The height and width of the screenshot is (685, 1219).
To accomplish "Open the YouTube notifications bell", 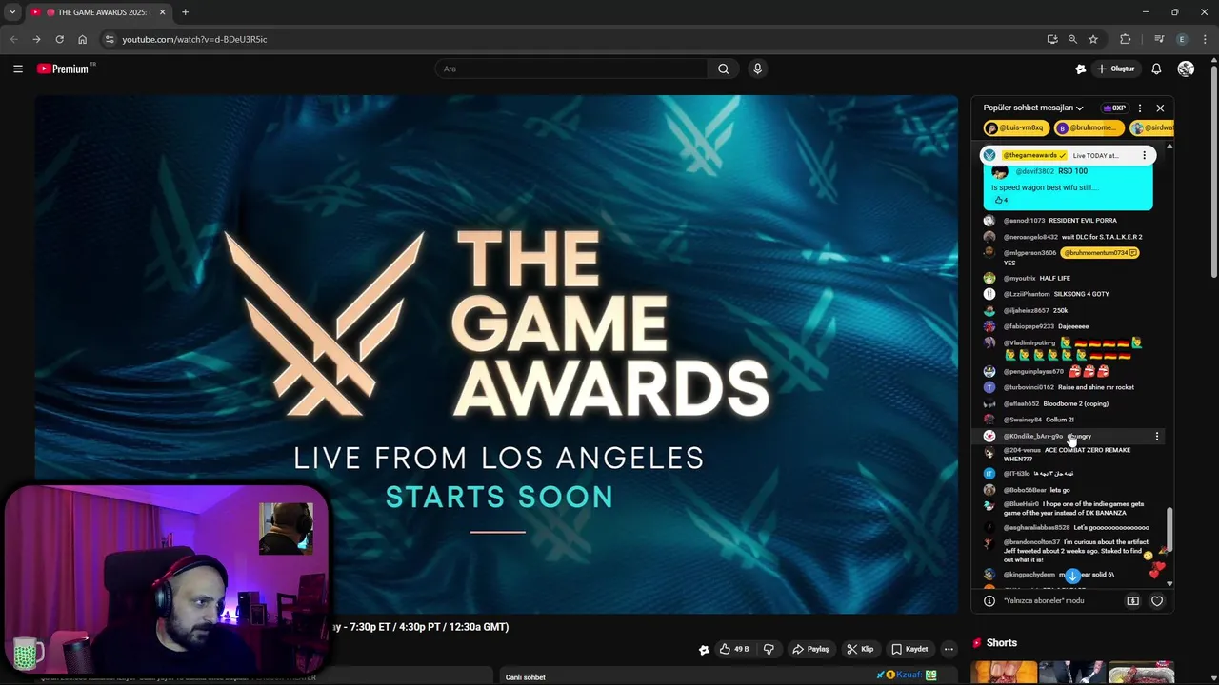I will coord(1156,68).
